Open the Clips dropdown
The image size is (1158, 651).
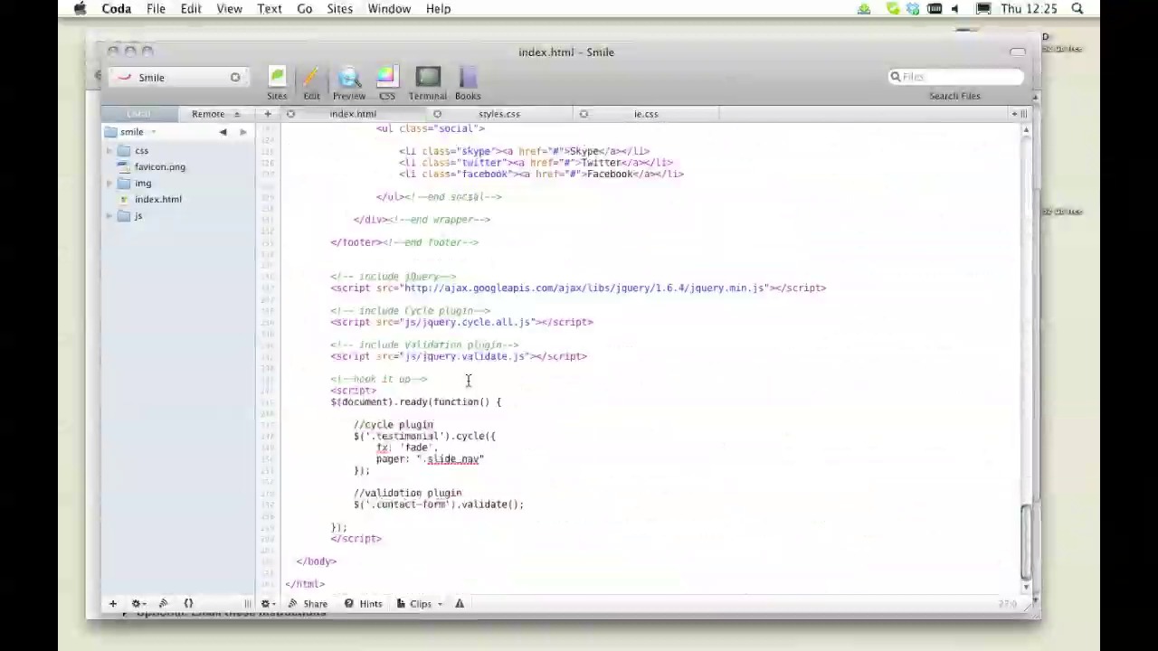(x=419, y=603)
